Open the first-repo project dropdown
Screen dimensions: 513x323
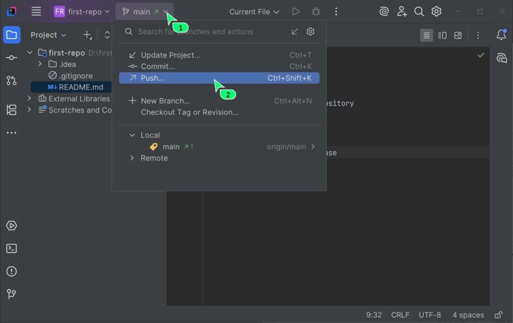(82, 12)
